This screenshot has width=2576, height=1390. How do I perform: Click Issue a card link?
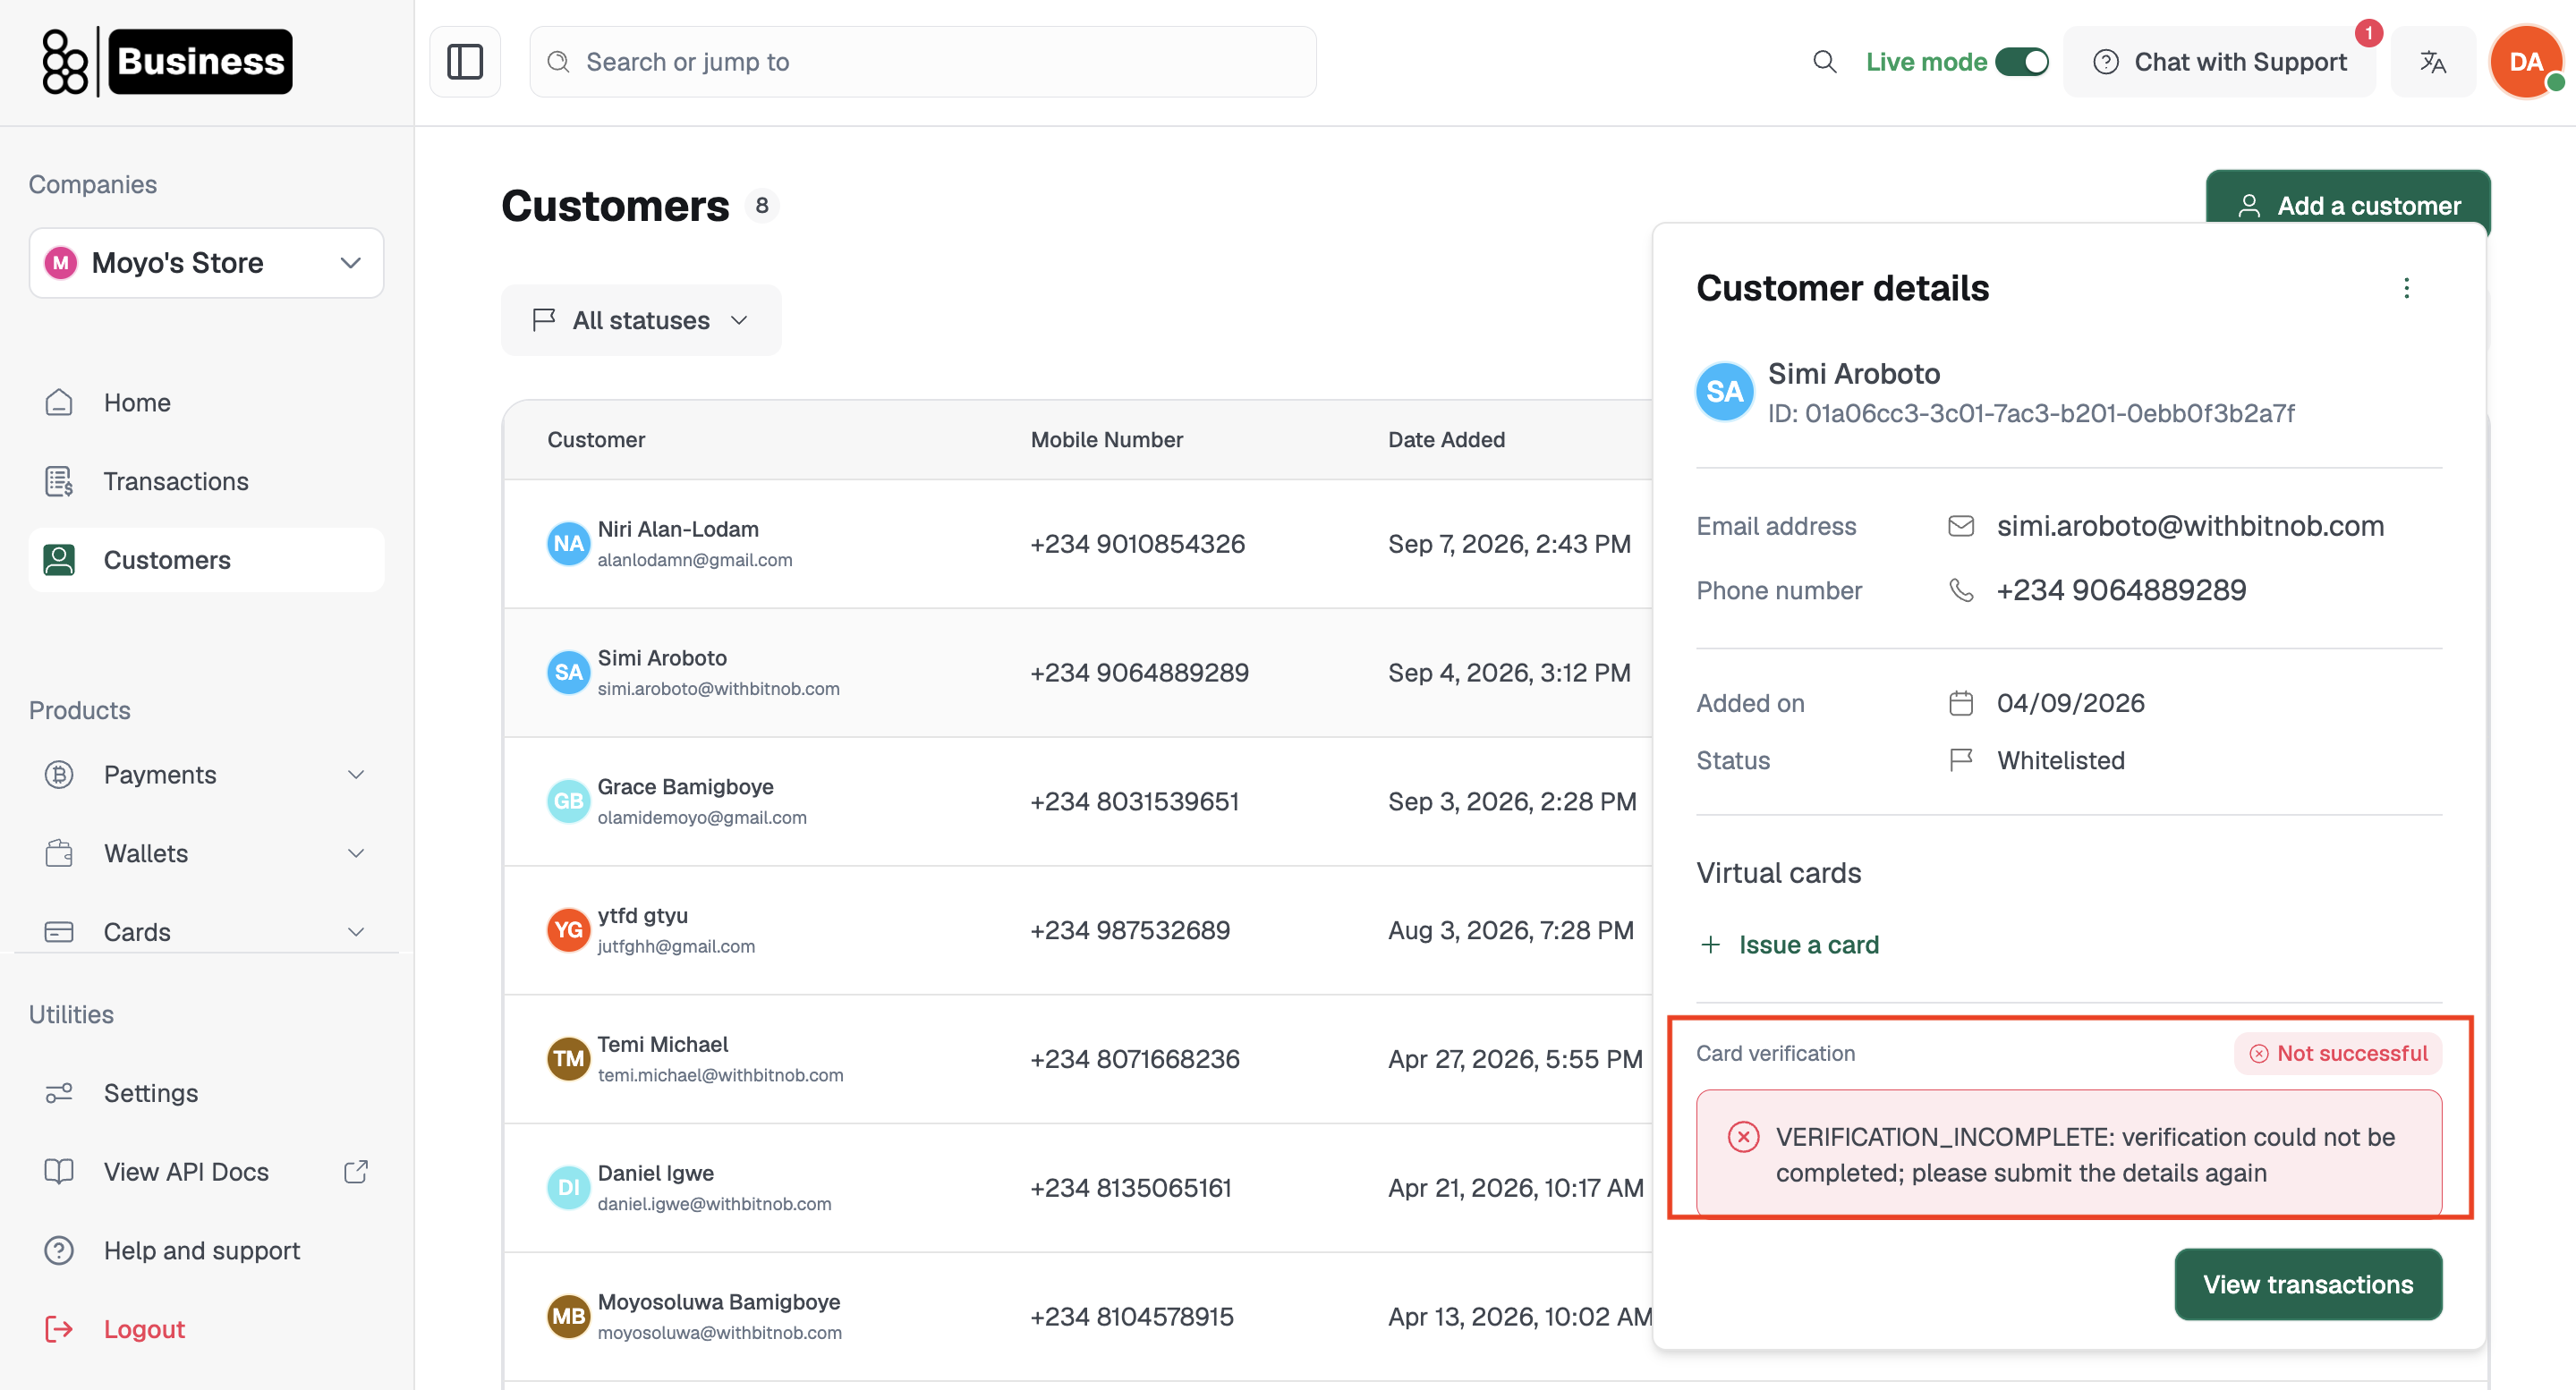(1789, 944)
